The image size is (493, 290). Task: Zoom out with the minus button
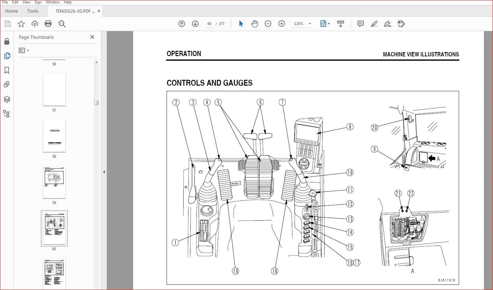268,24
